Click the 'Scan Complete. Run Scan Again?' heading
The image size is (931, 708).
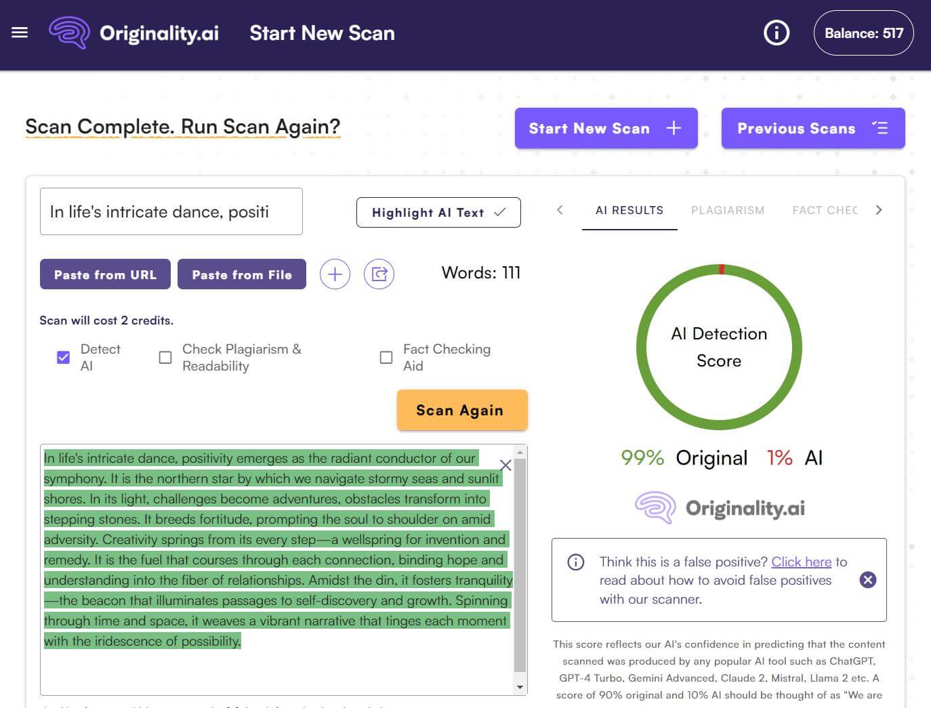click(x=182, y=127)
